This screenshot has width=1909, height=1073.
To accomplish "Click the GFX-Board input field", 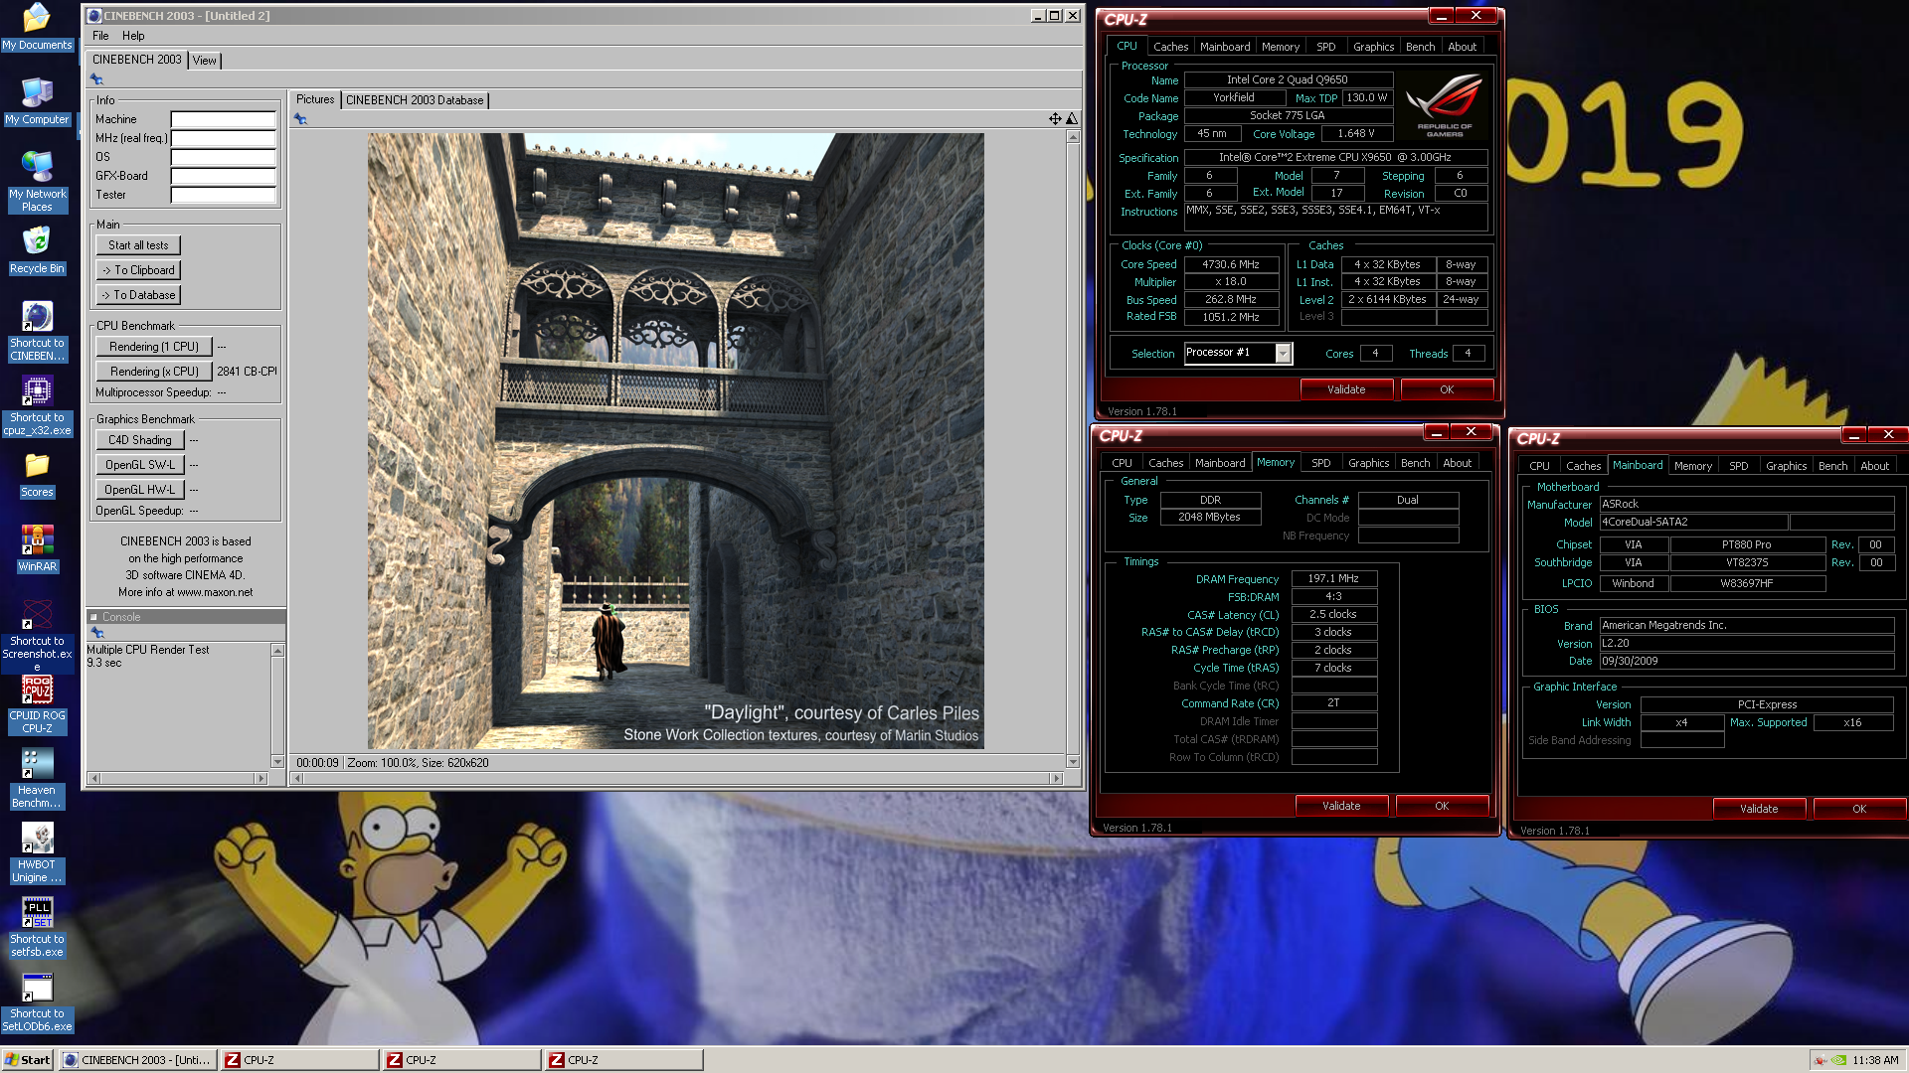I will [223, 176].
